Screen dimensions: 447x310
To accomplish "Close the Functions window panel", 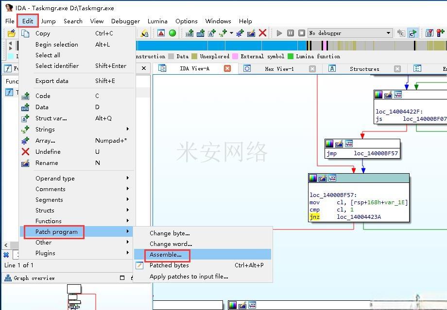I will (144, 68).
